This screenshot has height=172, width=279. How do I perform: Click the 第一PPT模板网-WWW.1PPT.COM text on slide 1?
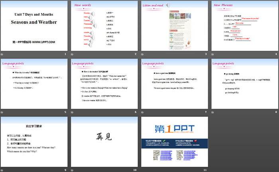point(34,42)
